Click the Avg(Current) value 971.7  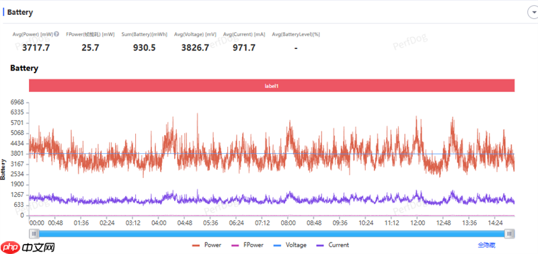[244, 48]
